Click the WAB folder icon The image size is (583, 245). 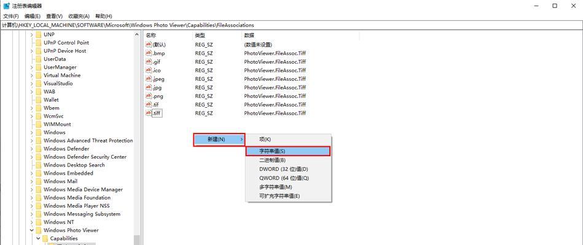38,91
